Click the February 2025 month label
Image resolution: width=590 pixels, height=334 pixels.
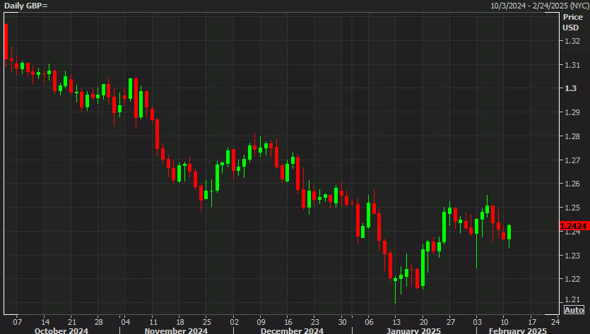518,330
